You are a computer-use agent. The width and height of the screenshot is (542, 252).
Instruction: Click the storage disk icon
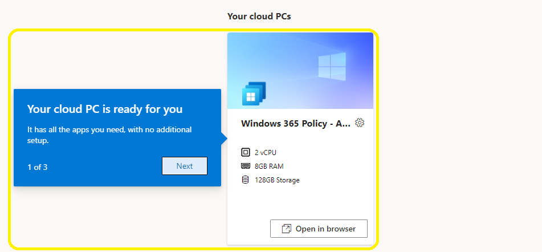[x=245, y=180]
